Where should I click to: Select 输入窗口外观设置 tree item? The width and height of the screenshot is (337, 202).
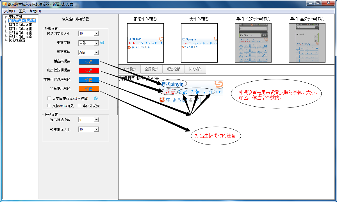click(x=22, y=20)
